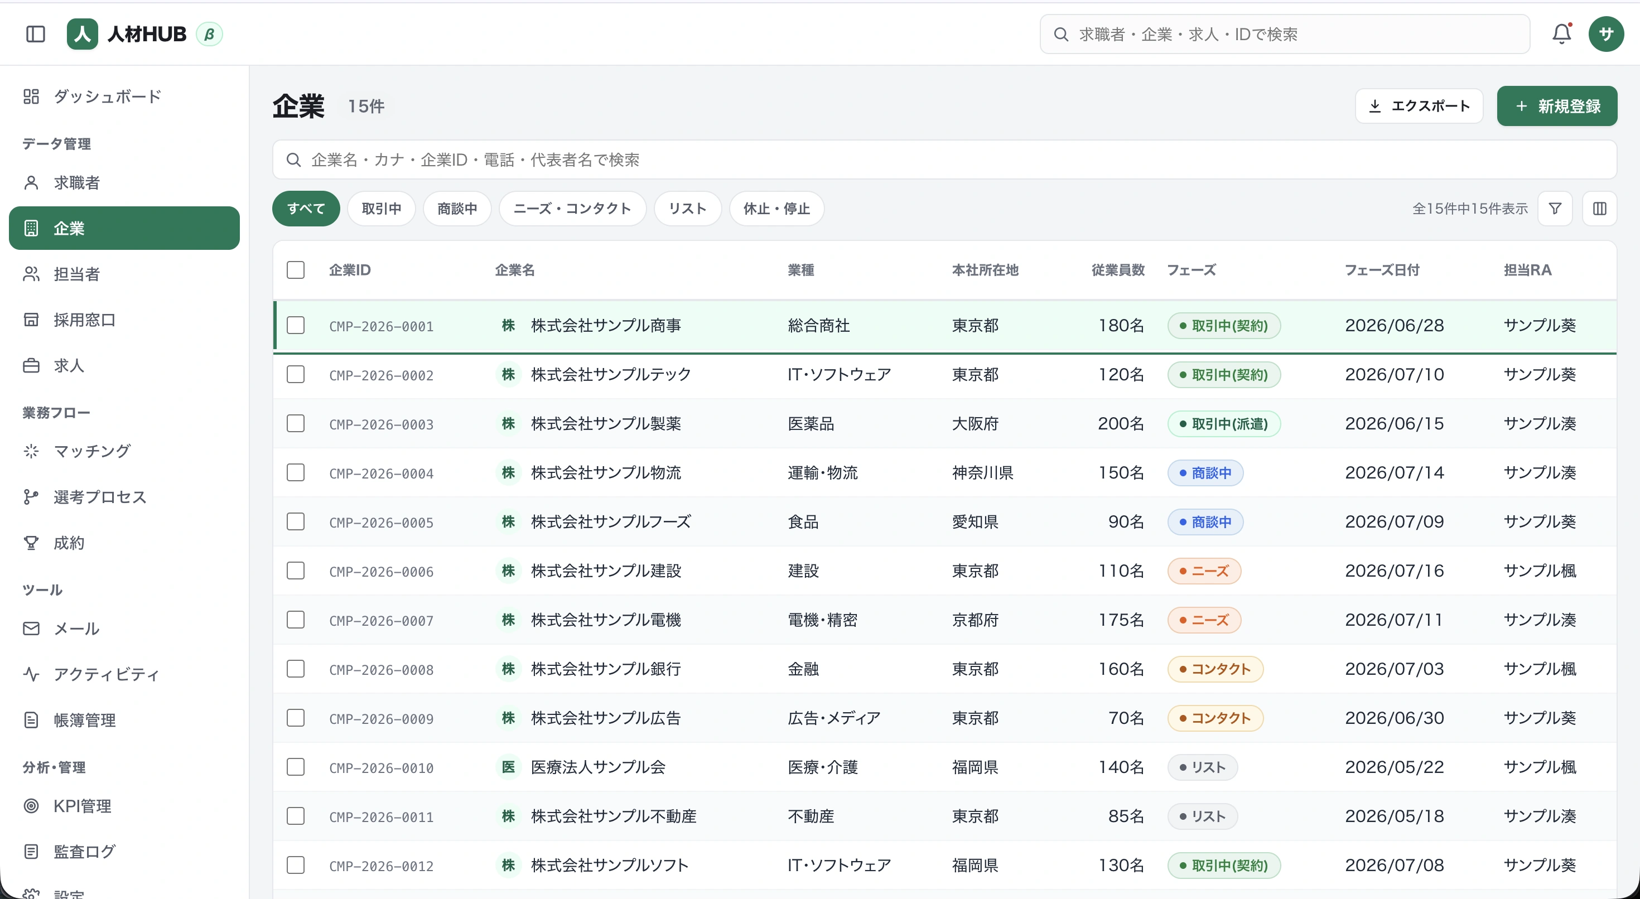Click company ID CMP-2026-0007
Screen dimensions: 1640x899
tap(382, 621)
